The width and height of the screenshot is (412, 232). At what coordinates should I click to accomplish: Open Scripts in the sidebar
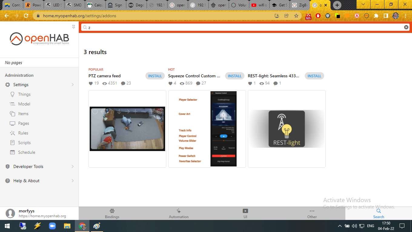click(x=24, y=143)
